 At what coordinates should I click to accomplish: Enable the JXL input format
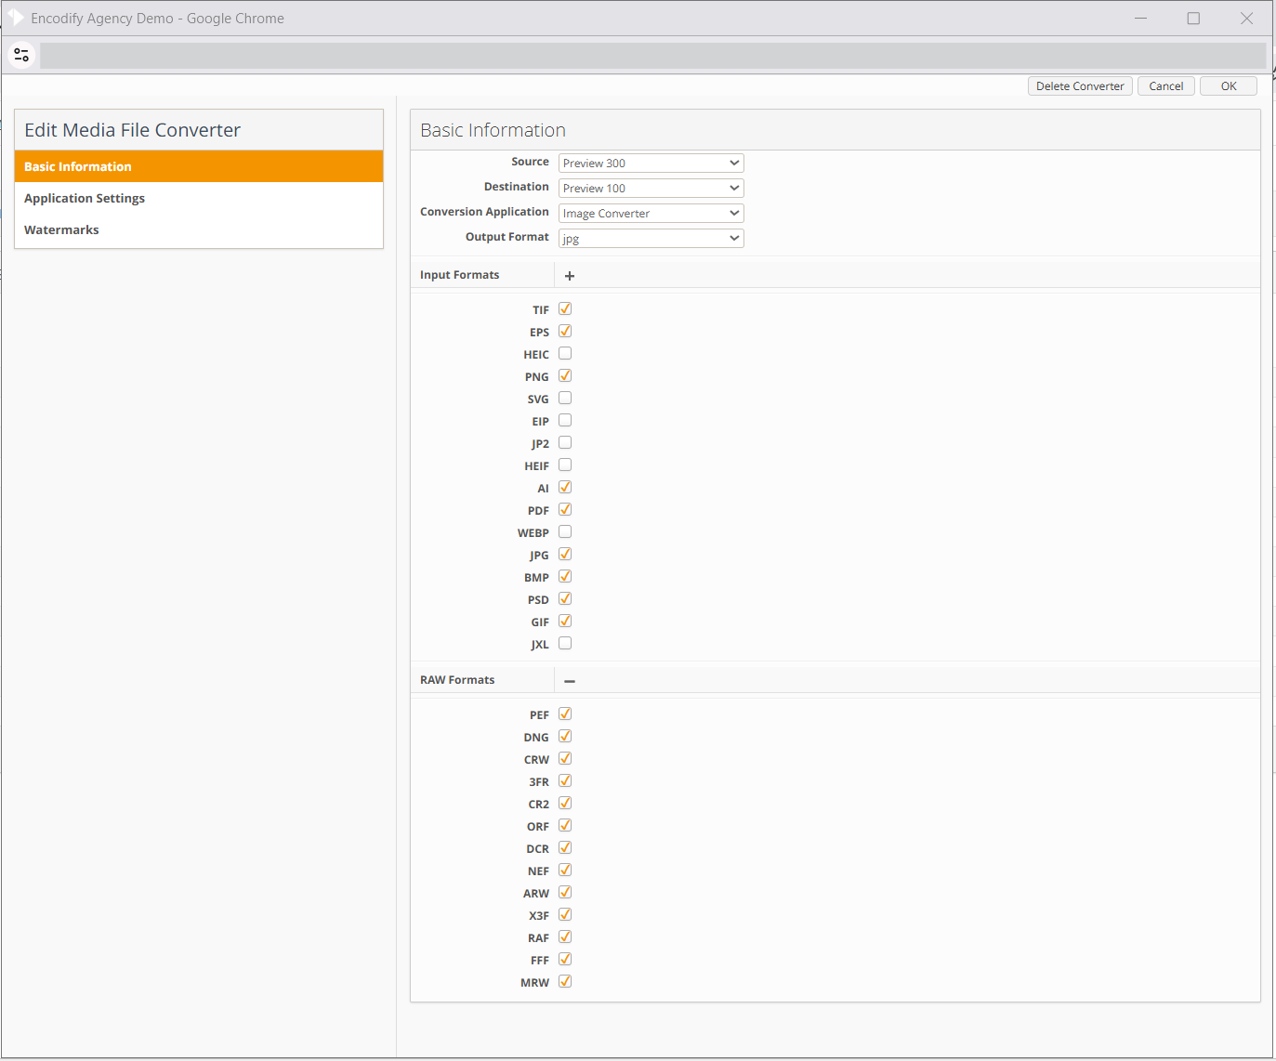[565, 643]
